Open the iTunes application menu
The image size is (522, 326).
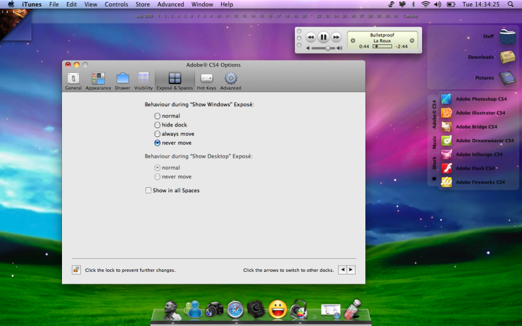click(x=31, y=5)
